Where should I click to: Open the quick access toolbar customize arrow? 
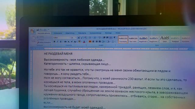(49, 30)
